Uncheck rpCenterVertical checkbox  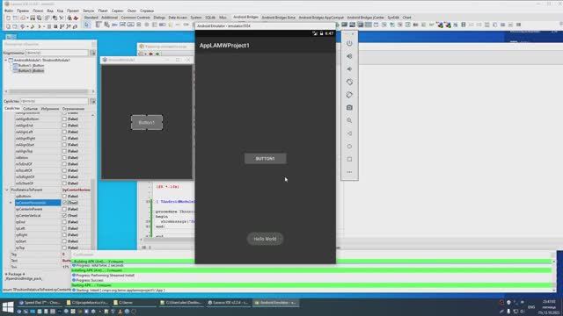tap(64, 216)
